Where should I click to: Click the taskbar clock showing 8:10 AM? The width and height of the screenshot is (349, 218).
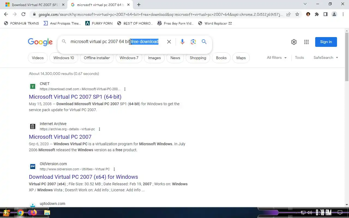323,213
